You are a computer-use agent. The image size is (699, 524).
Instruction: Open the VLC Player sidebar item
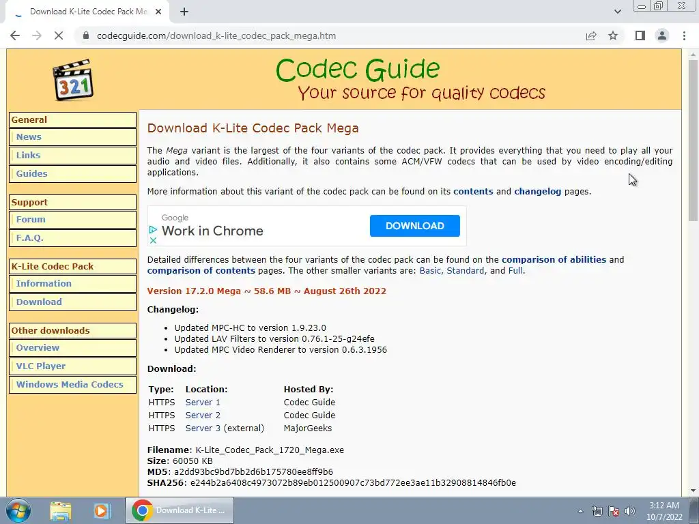click(x=72, y=366)
